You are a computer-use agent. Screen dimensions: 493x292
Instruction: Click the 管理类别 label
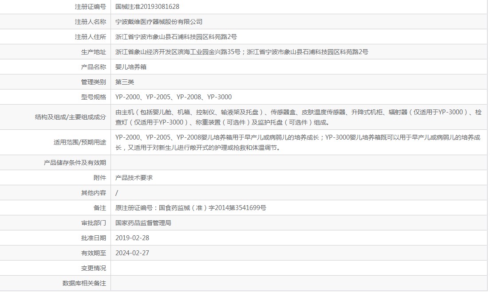click(x=93, y=82)
